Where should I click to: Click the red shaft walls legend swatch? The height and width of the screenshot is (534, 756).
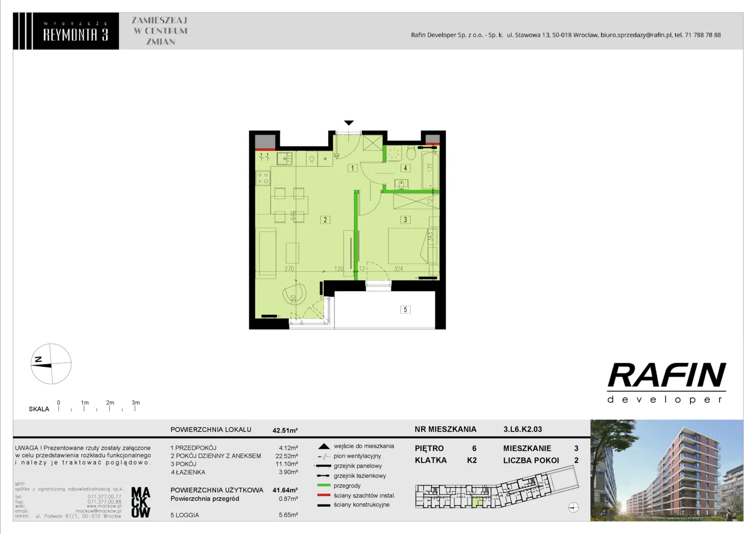click(324, 495)
